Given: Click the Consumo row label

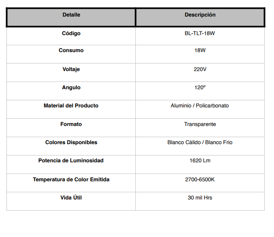Looking at the screenshot, I should [x=71, y=50].
